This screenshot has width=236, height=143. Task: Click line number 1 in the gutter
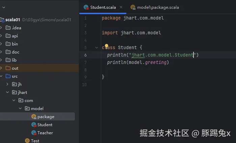(85, 18)
